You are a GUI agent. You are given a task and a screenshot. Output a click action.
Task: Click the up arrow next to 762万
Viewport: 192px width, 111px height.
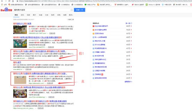click(x=131, y=30)
